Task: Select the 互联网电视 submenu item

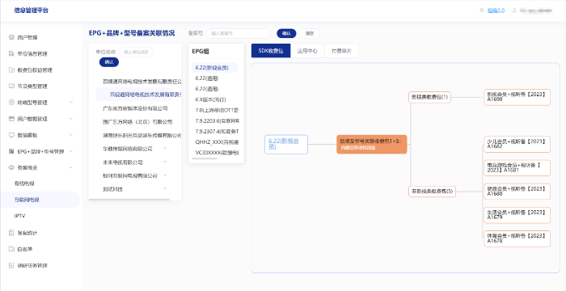Action: [40, 200]
